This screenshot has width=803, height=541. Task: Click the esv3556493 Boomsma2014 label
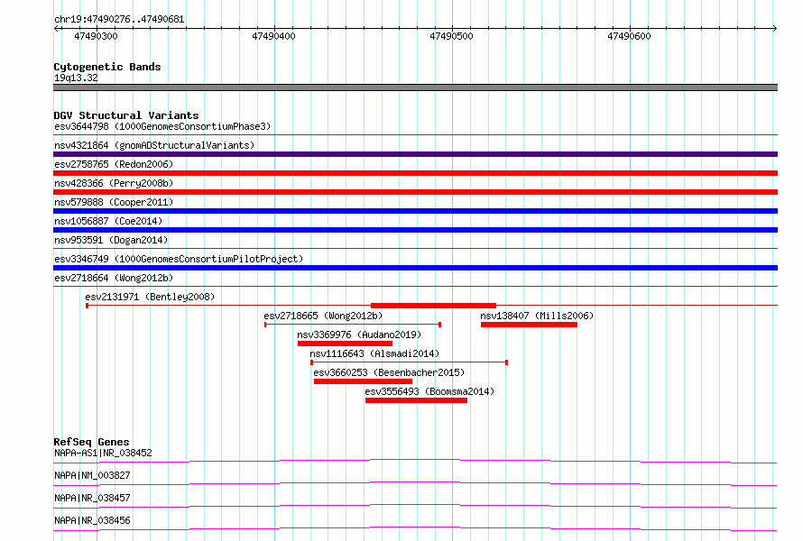[429, 391]
